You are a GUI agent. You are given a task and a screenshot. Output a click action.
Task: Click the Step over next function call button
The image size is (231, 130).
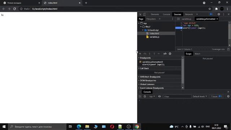pyautogui.click(x=145, y=54)
